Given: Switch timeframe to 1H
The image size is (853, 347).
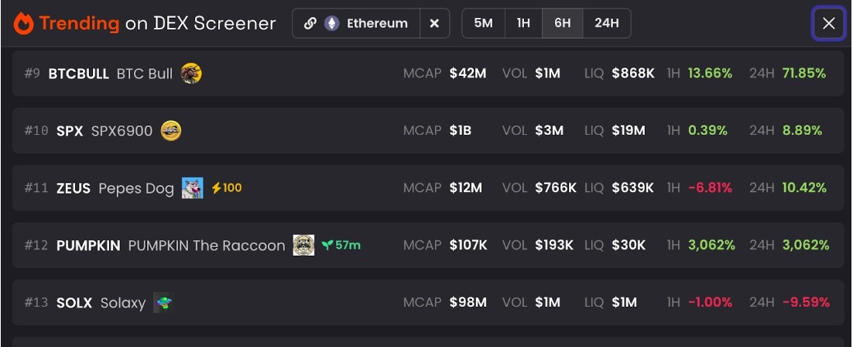Looking at the screenshot, I should tap(523, 23).
